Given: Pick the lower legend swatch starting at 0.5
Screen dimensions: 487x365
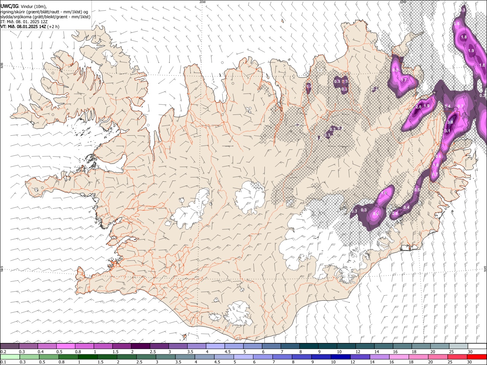Looking at the screenshot, I should (x=49, y=357).
